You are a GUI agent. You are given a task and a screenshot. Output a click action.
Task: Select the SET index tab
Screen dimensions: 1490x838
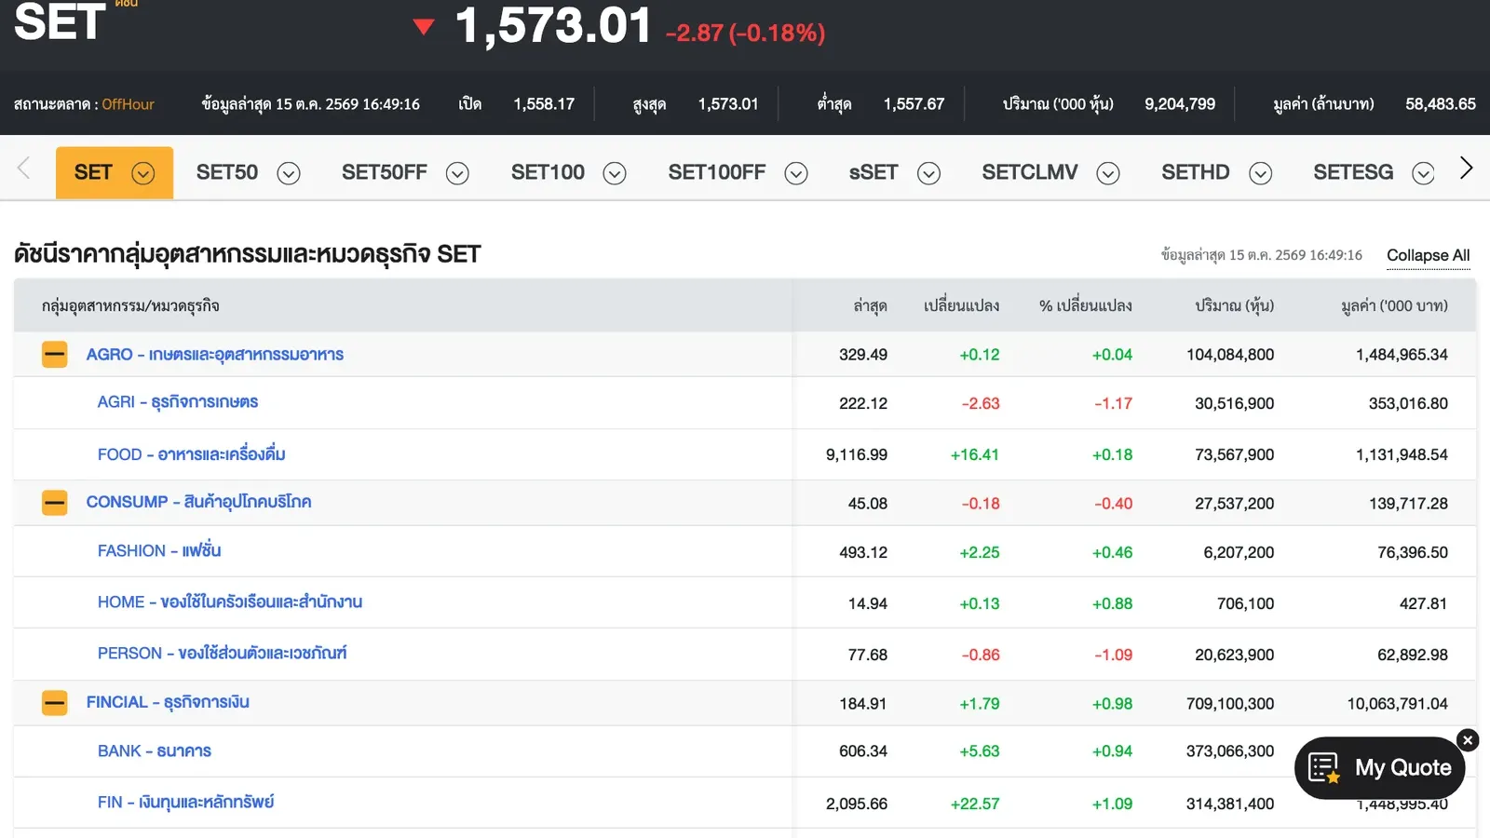click(93, 172)
